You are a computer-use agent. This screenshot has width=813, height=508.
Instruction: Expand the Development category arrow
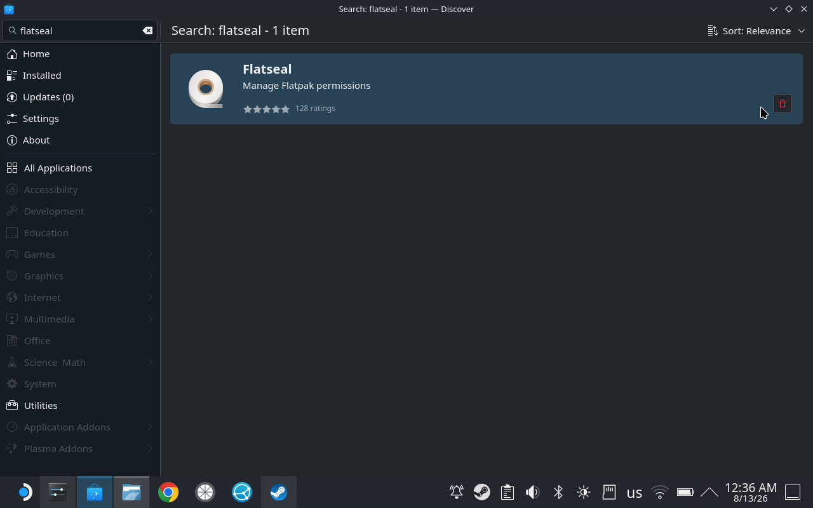(x=150, y=211)
